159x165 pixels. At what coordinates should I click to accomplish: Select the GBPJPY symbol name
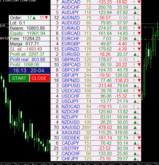pyautogui.click(x=70, y=75)
